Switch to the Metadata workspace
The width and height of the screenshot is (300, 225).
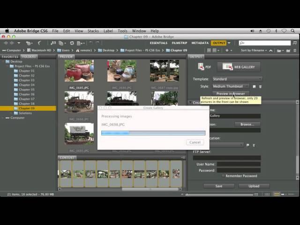200,43
